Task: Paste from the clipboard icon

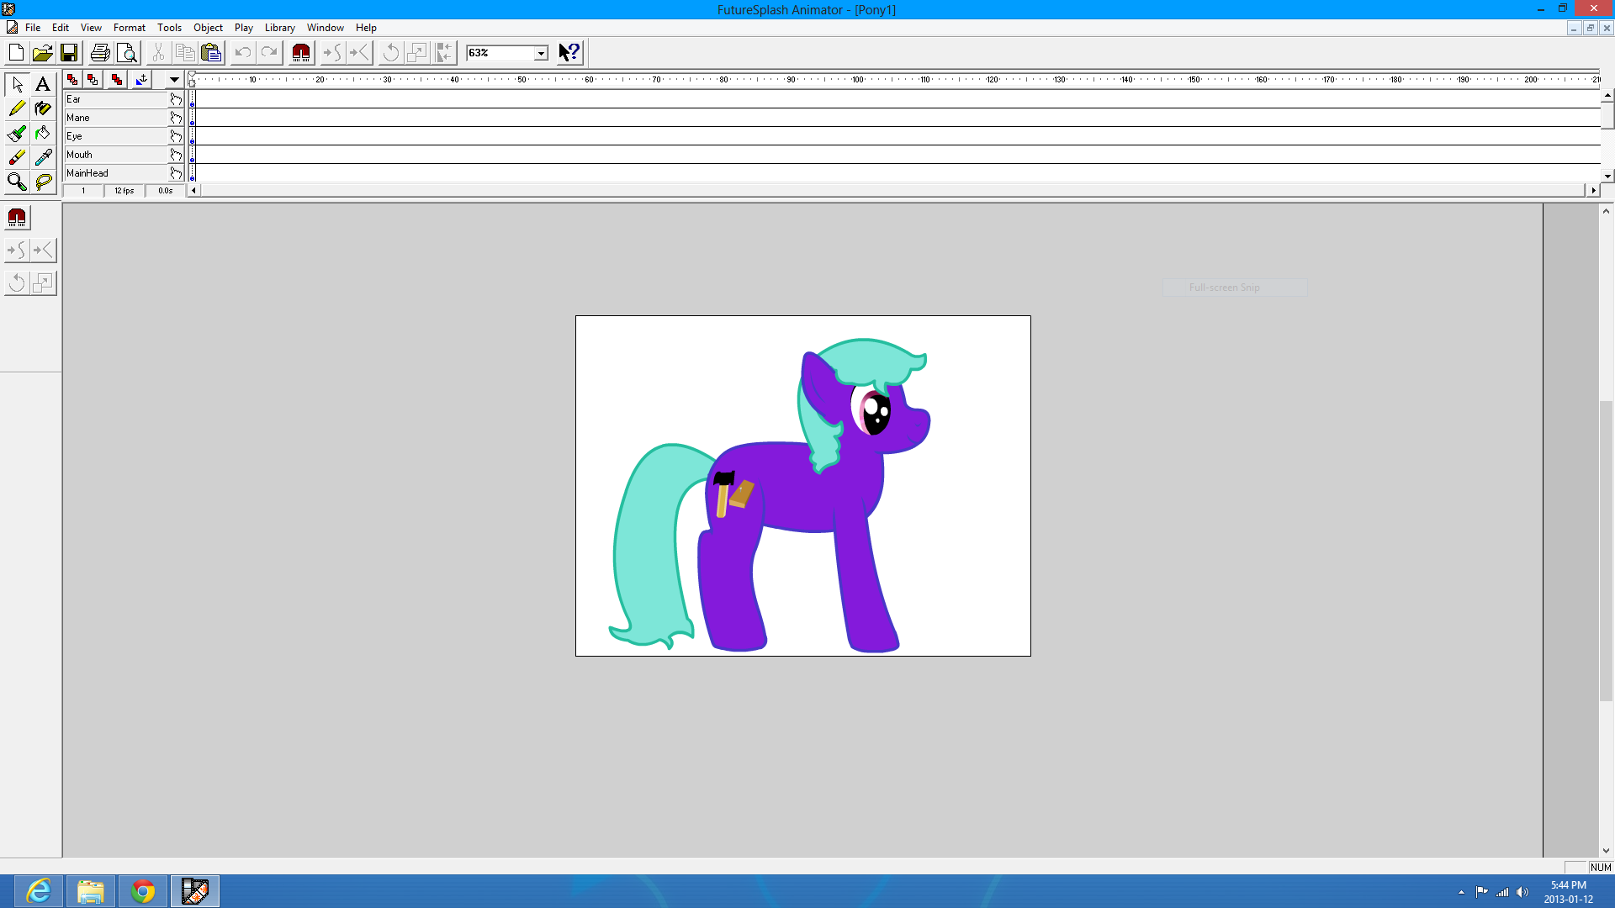Action: pyautogui.click(x=212, y=53)
